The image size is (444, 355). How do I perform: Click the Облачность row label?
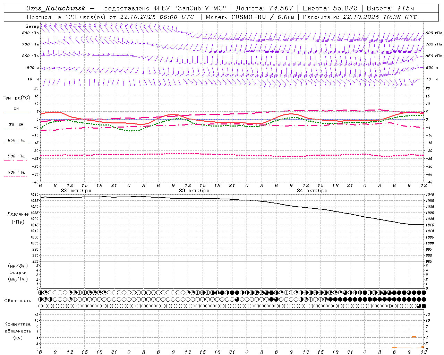(x=18, y=301)
